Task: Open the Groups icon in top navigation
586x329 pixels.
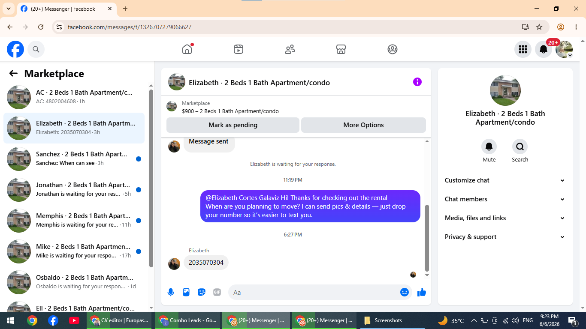Action: point(393,49)
